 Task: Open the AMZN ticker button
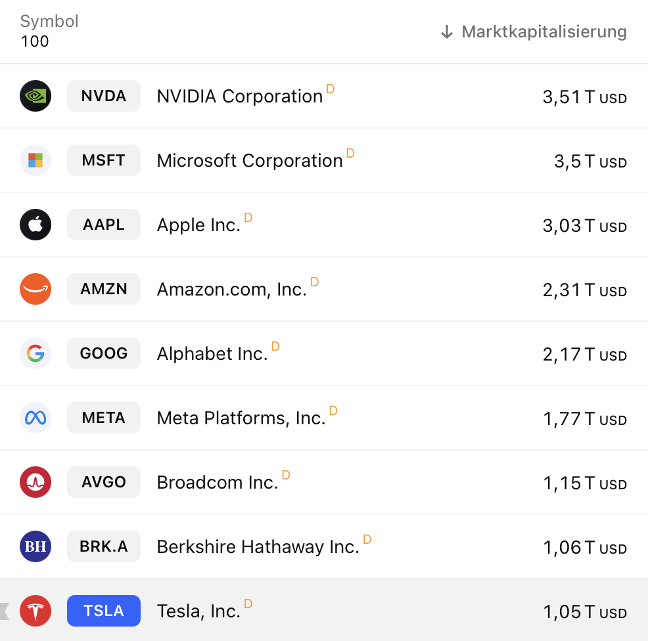104,289
